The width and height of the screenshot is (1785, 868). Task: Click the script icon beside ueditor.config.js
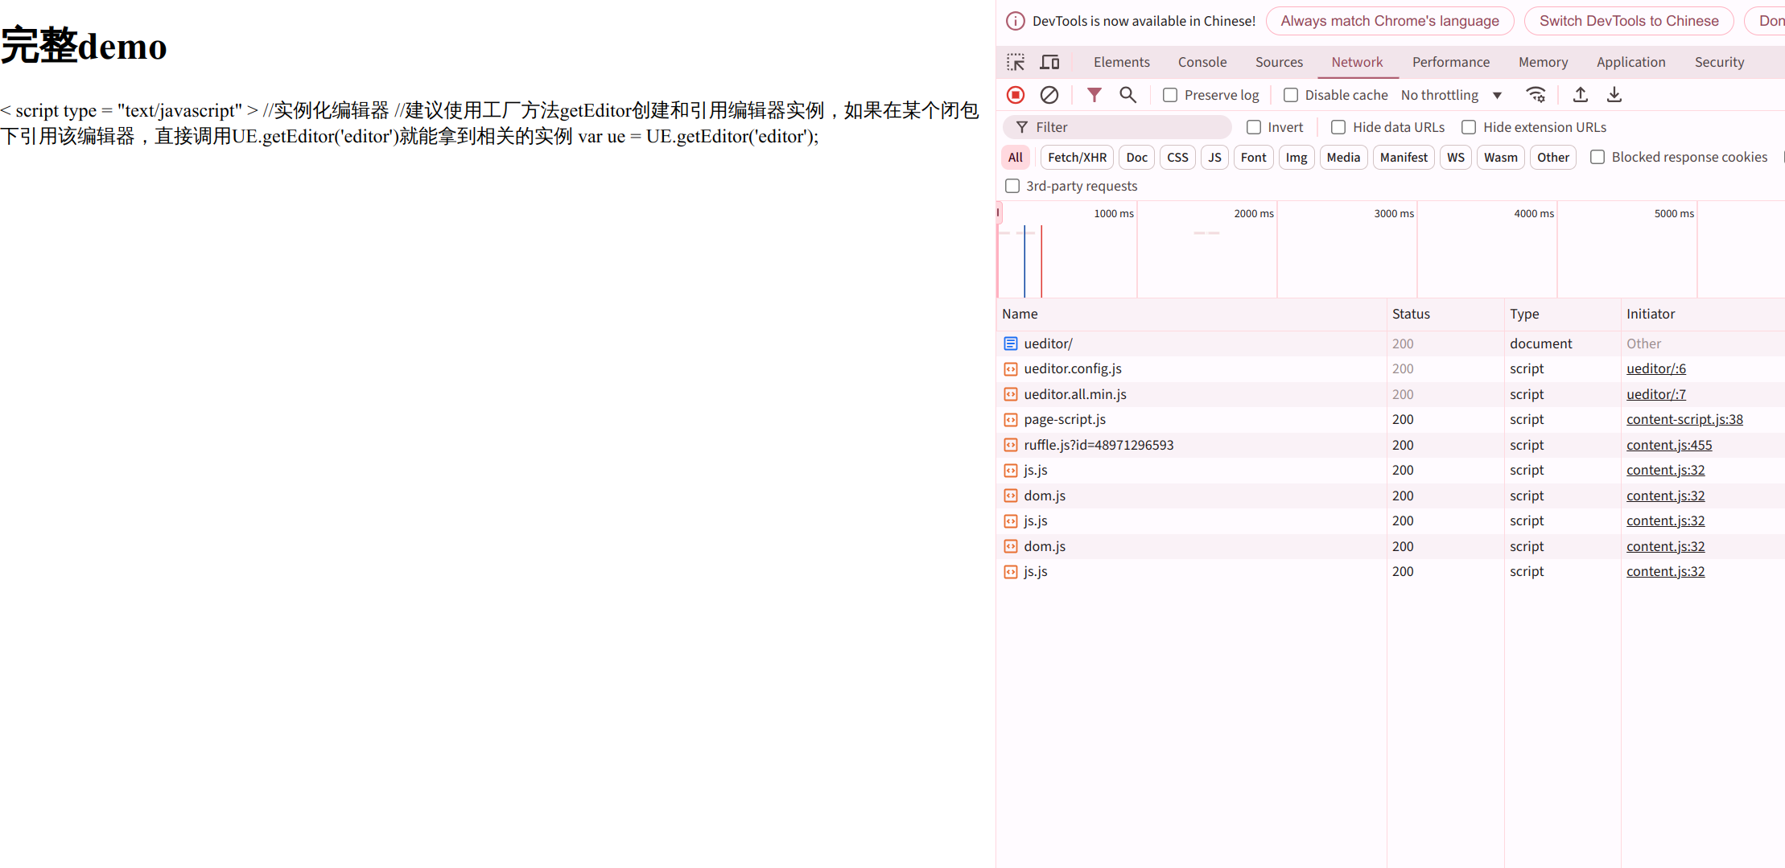click(x=1011, y=369)
